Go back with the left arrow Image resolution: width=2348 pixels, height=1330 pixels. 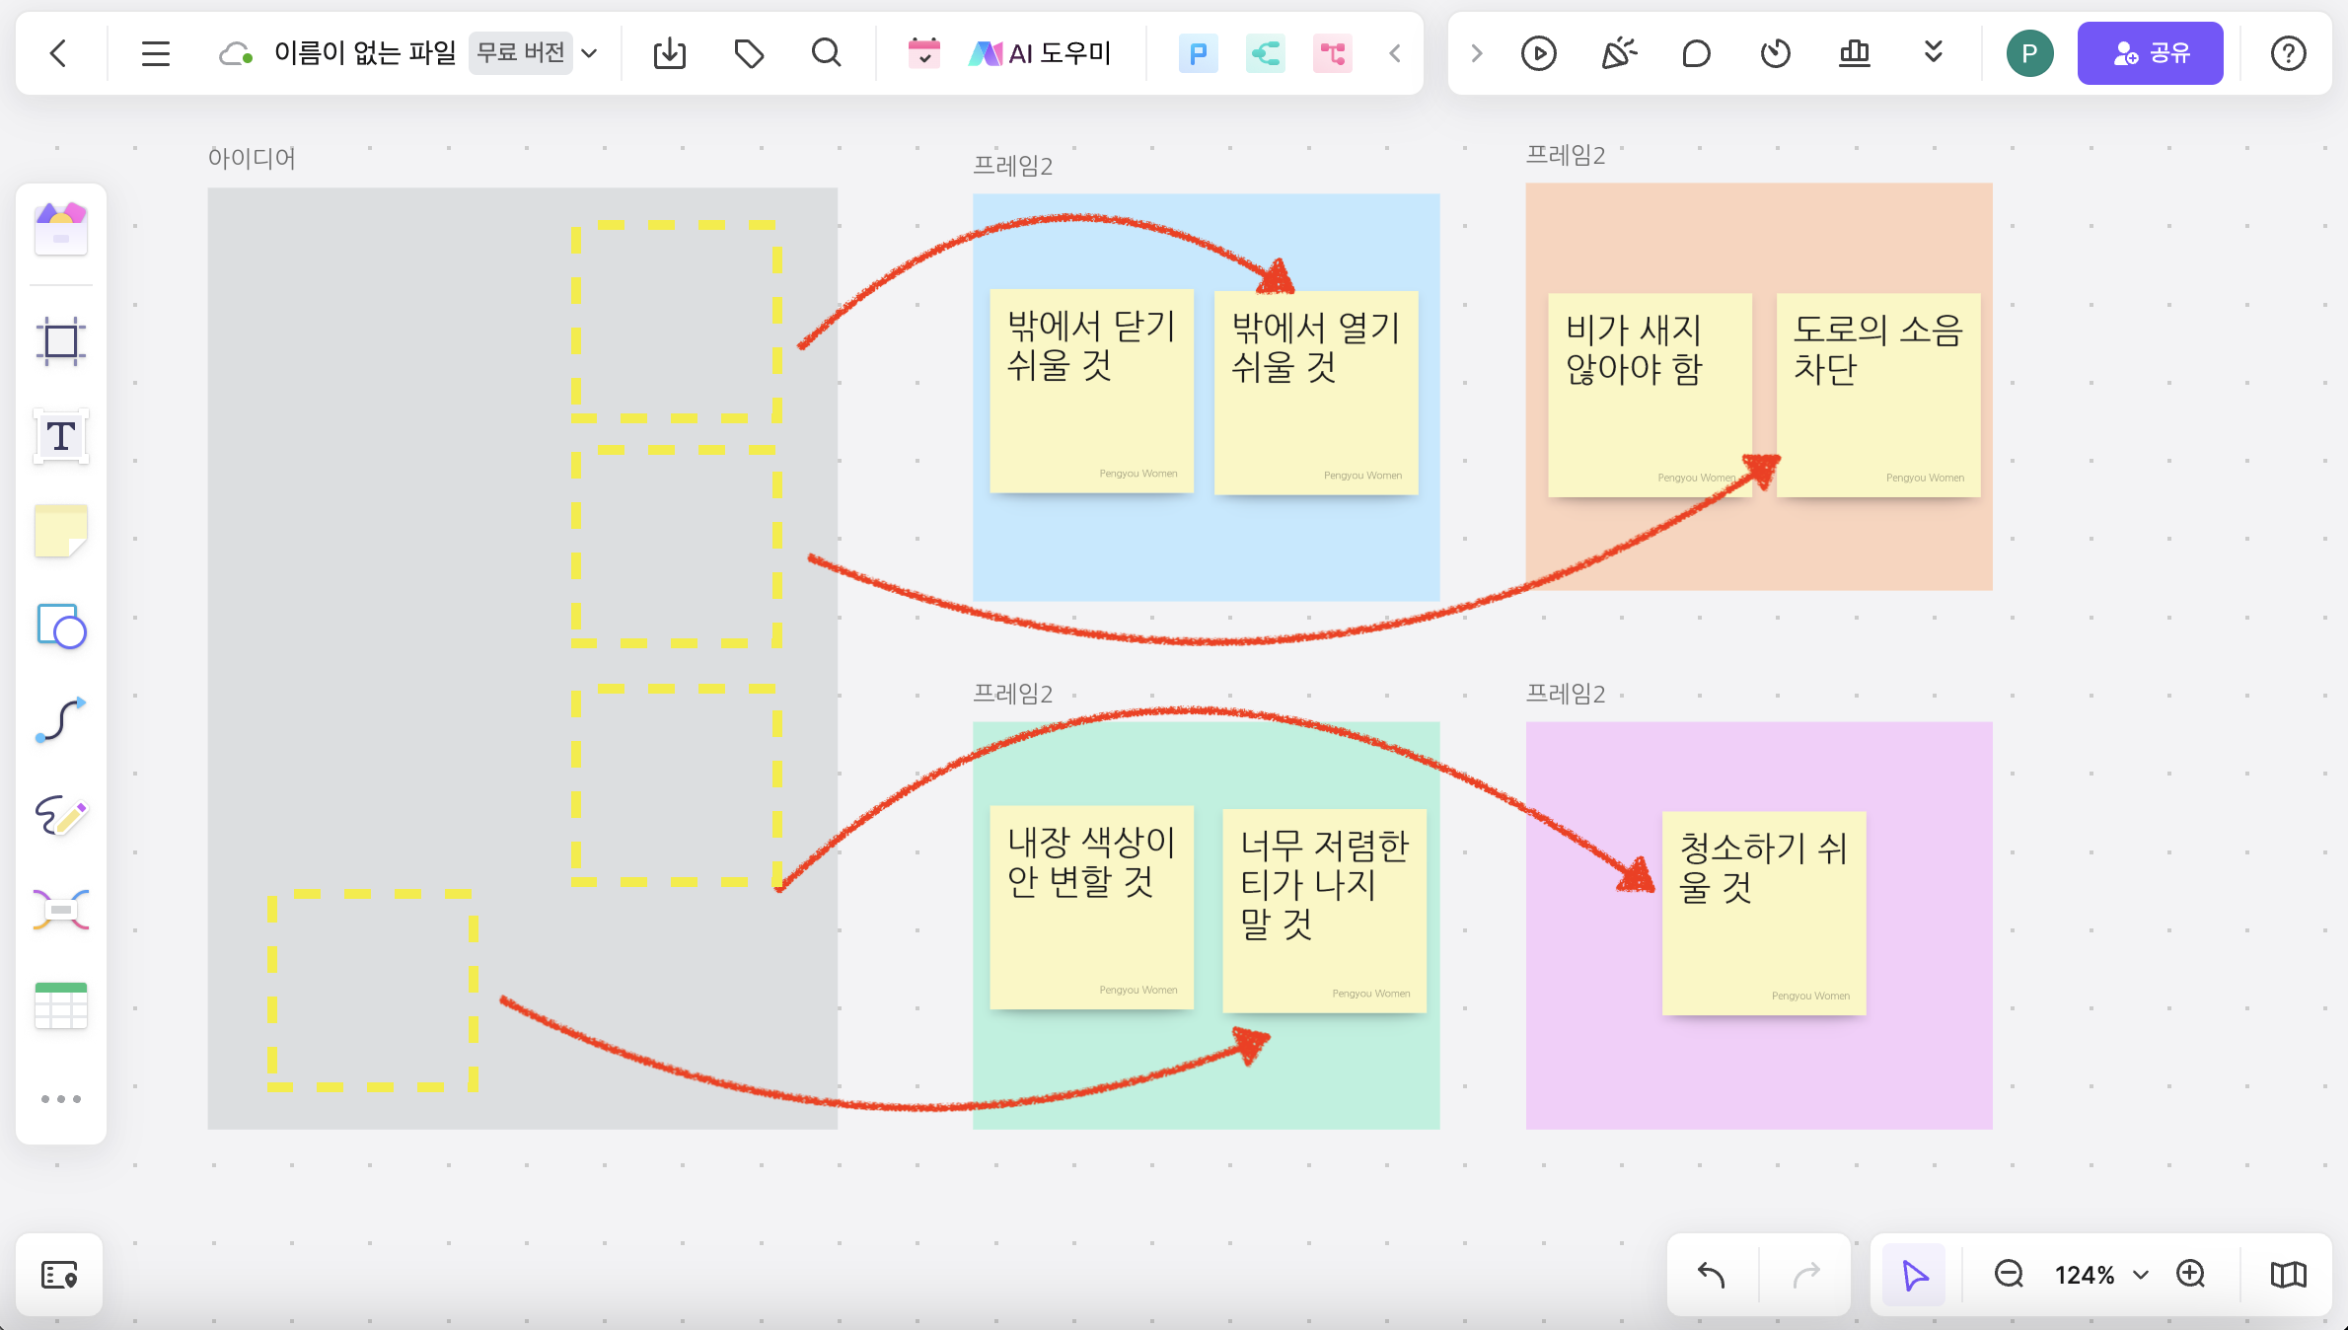(58, 53)
